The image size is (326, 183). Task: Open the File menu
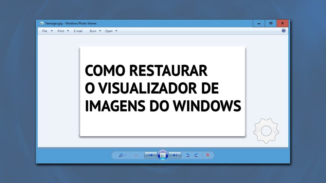[44, 31]
